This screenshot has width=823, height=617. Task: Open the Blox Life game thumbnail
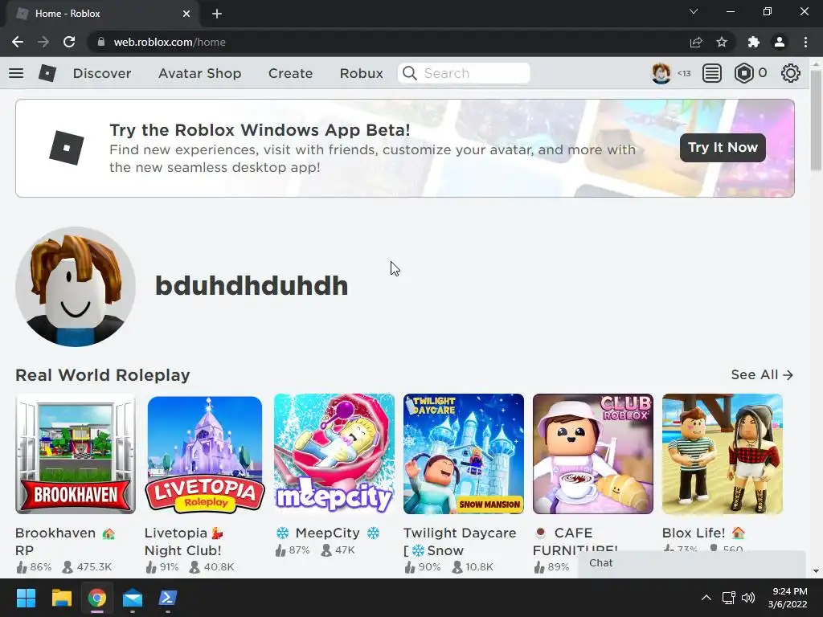pyautogui.click(x=723, y=454)
